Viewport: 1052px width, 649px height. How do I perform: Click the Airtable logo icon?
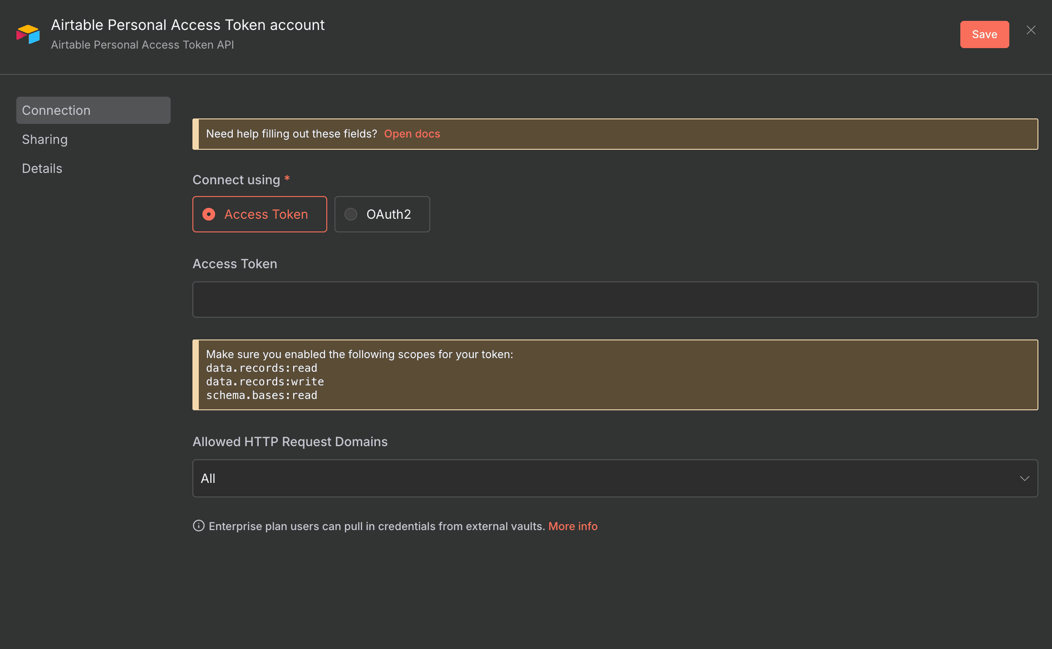(28, 34)
